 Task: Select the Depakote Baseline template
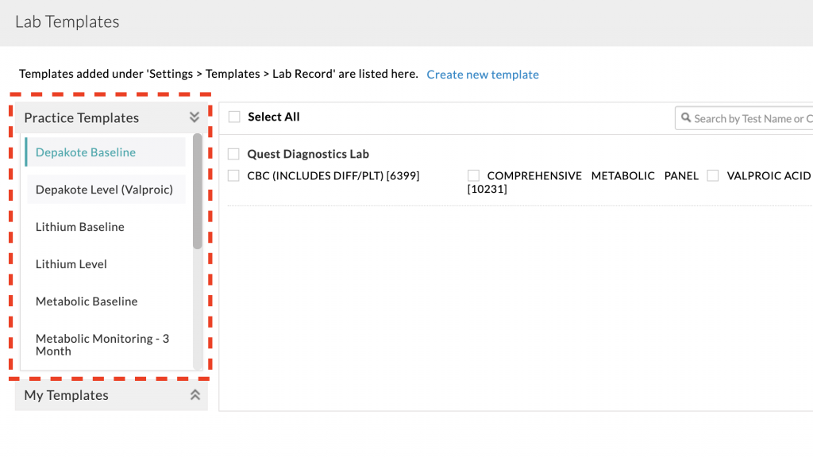click(86, 152)
